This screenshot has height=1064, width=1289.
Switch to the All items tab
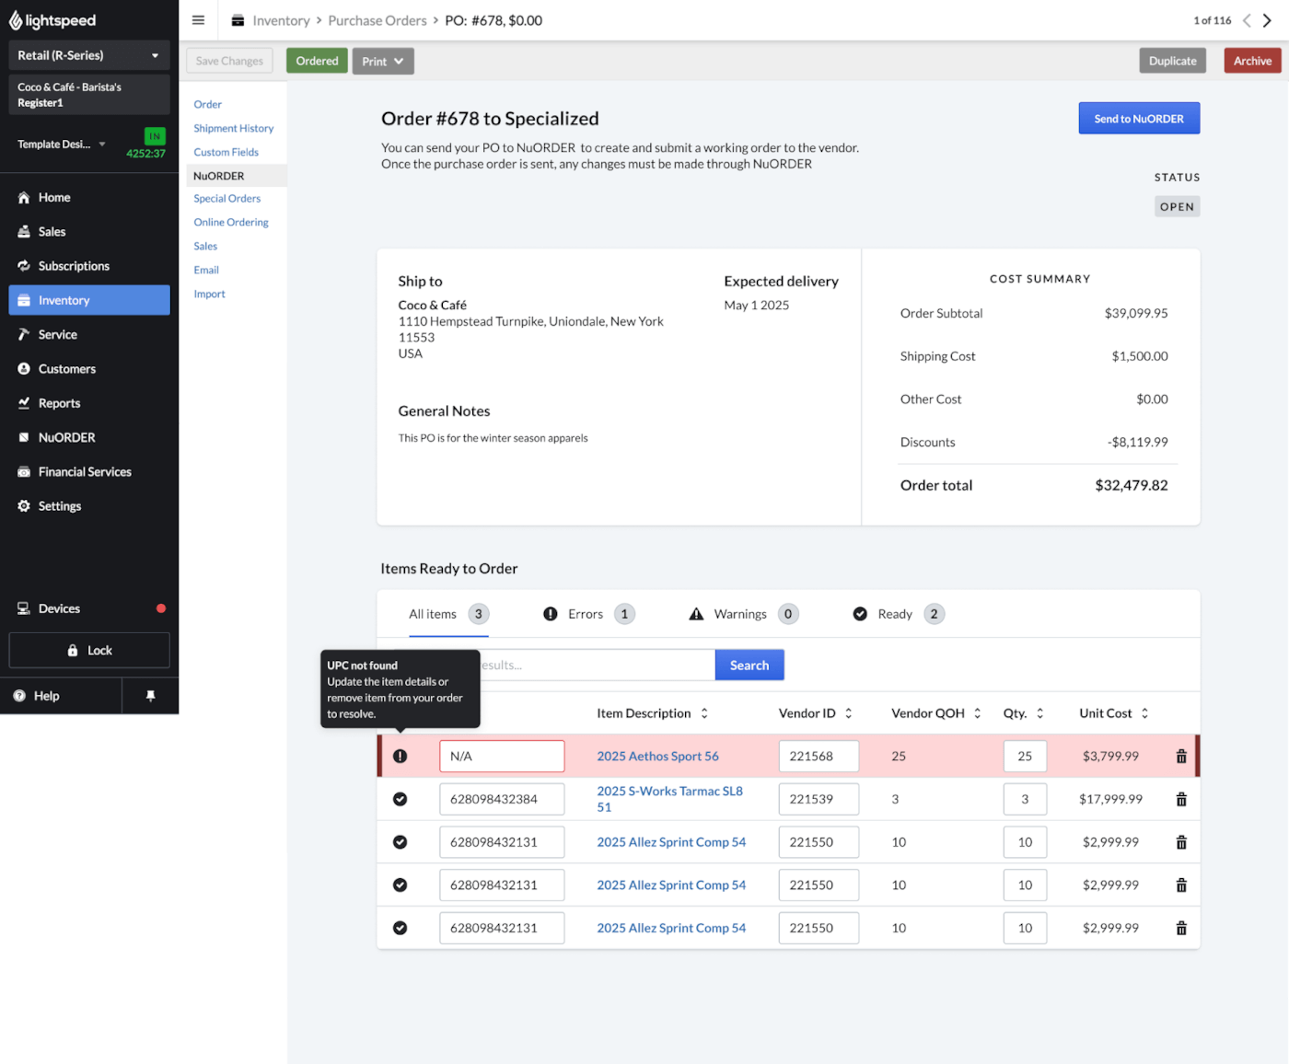pyautogui.click(x=448, y=614)
